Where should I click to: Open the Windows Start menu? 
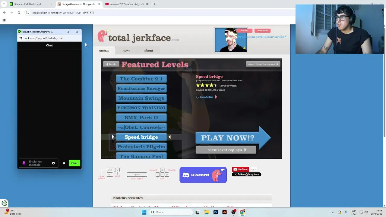click(144, 212)
